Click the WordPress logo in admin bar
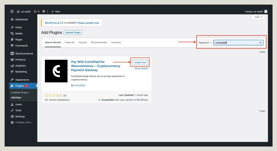This screenshot has width=277, height=151. [12, 12]
